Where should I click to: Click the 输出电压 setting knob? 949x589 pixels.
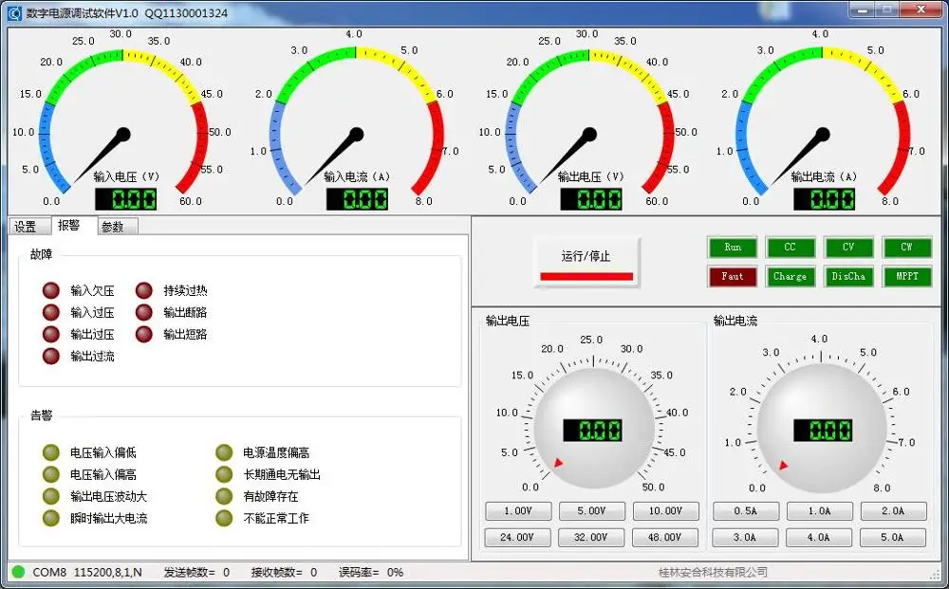[594, 428]
